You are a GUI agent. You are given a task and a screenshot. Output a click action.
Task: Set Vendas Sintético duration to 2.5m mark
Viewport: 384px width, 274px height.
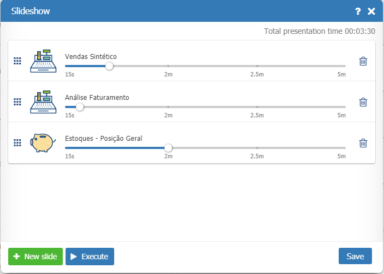point(257,66)
